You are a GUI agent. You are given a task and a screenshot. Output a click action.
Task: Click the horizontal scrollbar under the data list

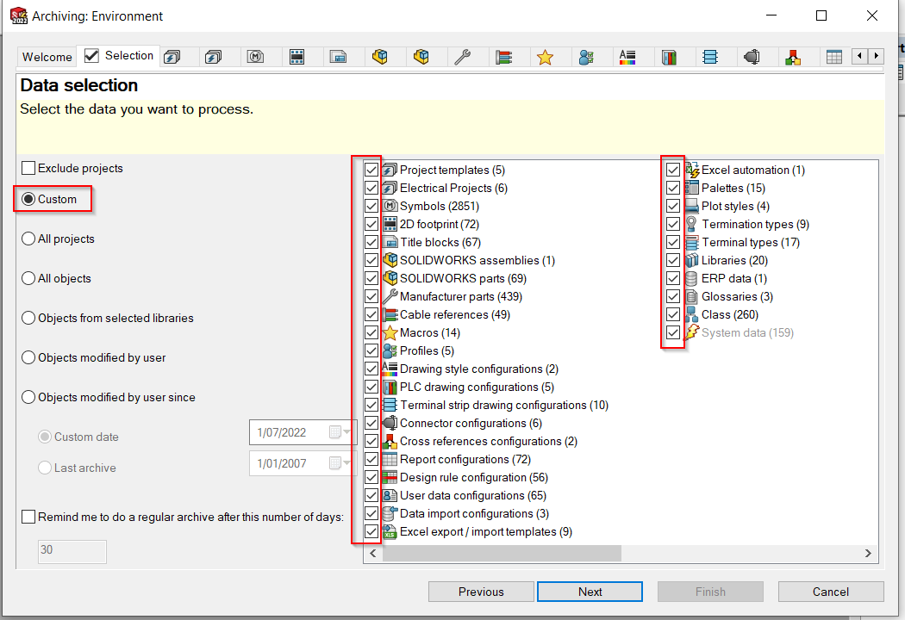pyautogui.click(x=502, y=554)
